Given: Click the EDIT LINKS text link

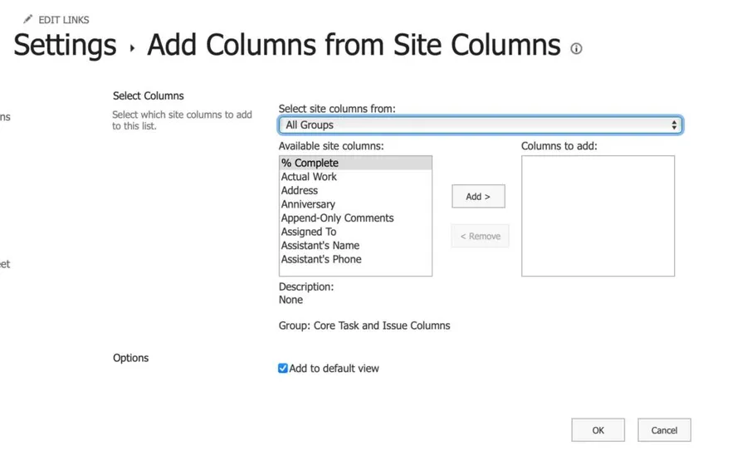Looking at the screenshot, I should pyautogui.click(x=64, y=20).
